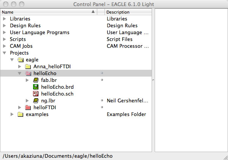Viewport: 228px width, 160px height.
Task: Click the Examples Folder description
Action: (126, 114)
